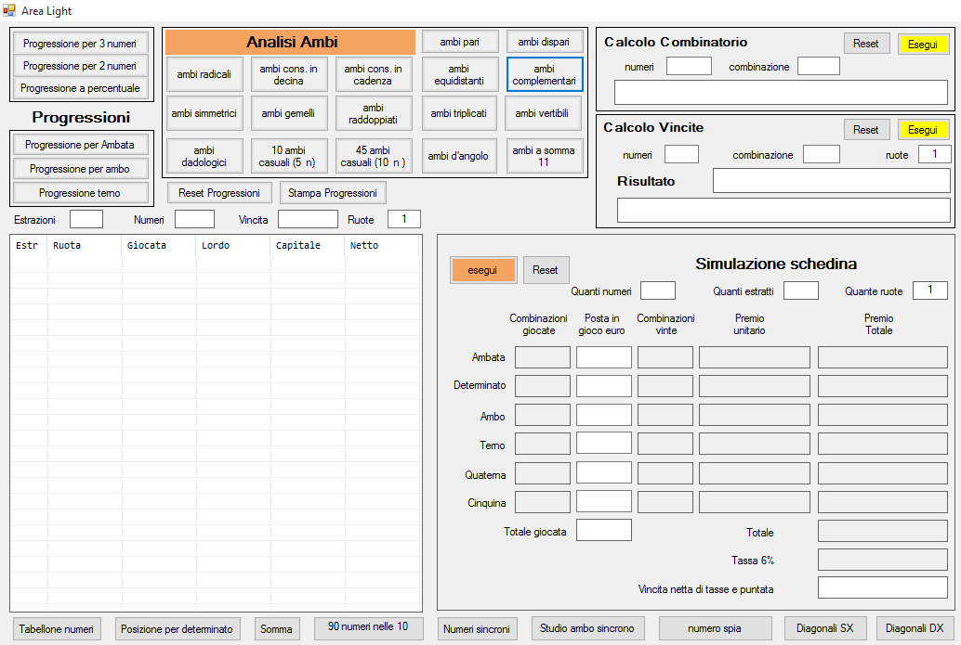Click Ambo posta in gioco field

tap(603, 415)
